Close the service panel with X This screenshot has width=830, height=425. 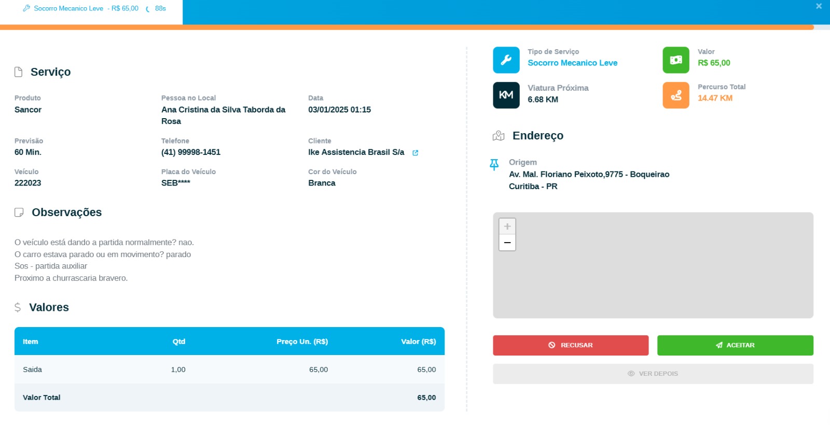click(x=819, y=6)
